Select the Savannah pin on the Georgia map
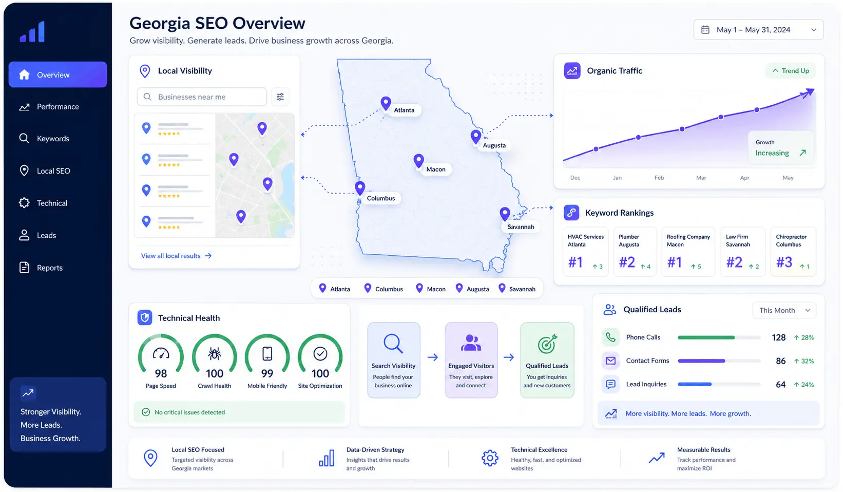843x492 pixels. point(505,214)
